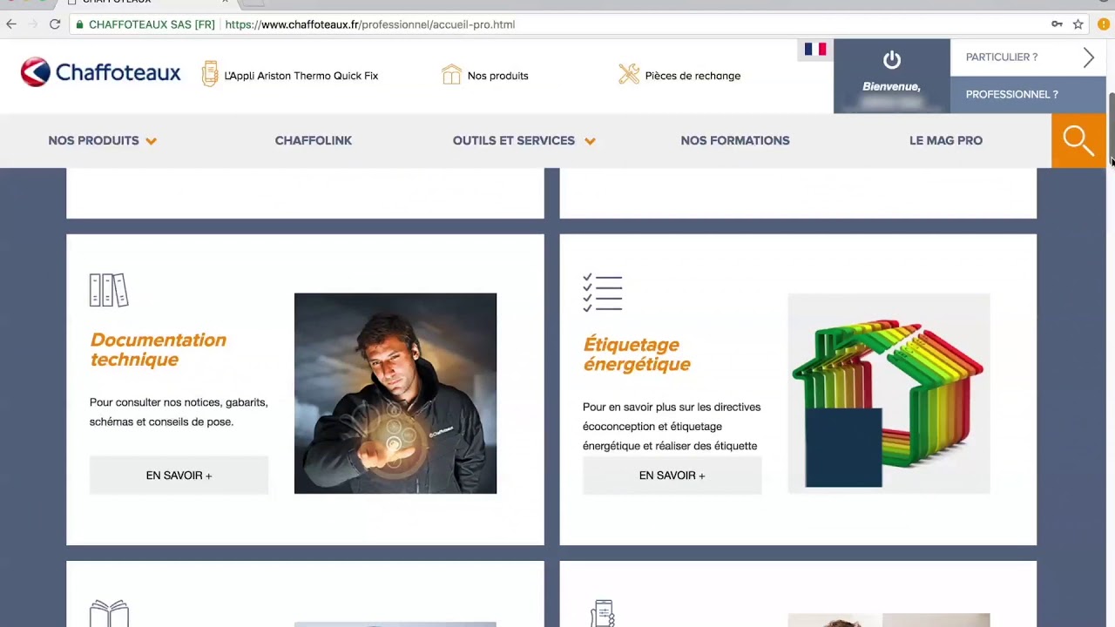Click text 'Pour consulter nos notices, gabarits,'
The width and height of the screenshot is (1115, 627).
(179, 402)
